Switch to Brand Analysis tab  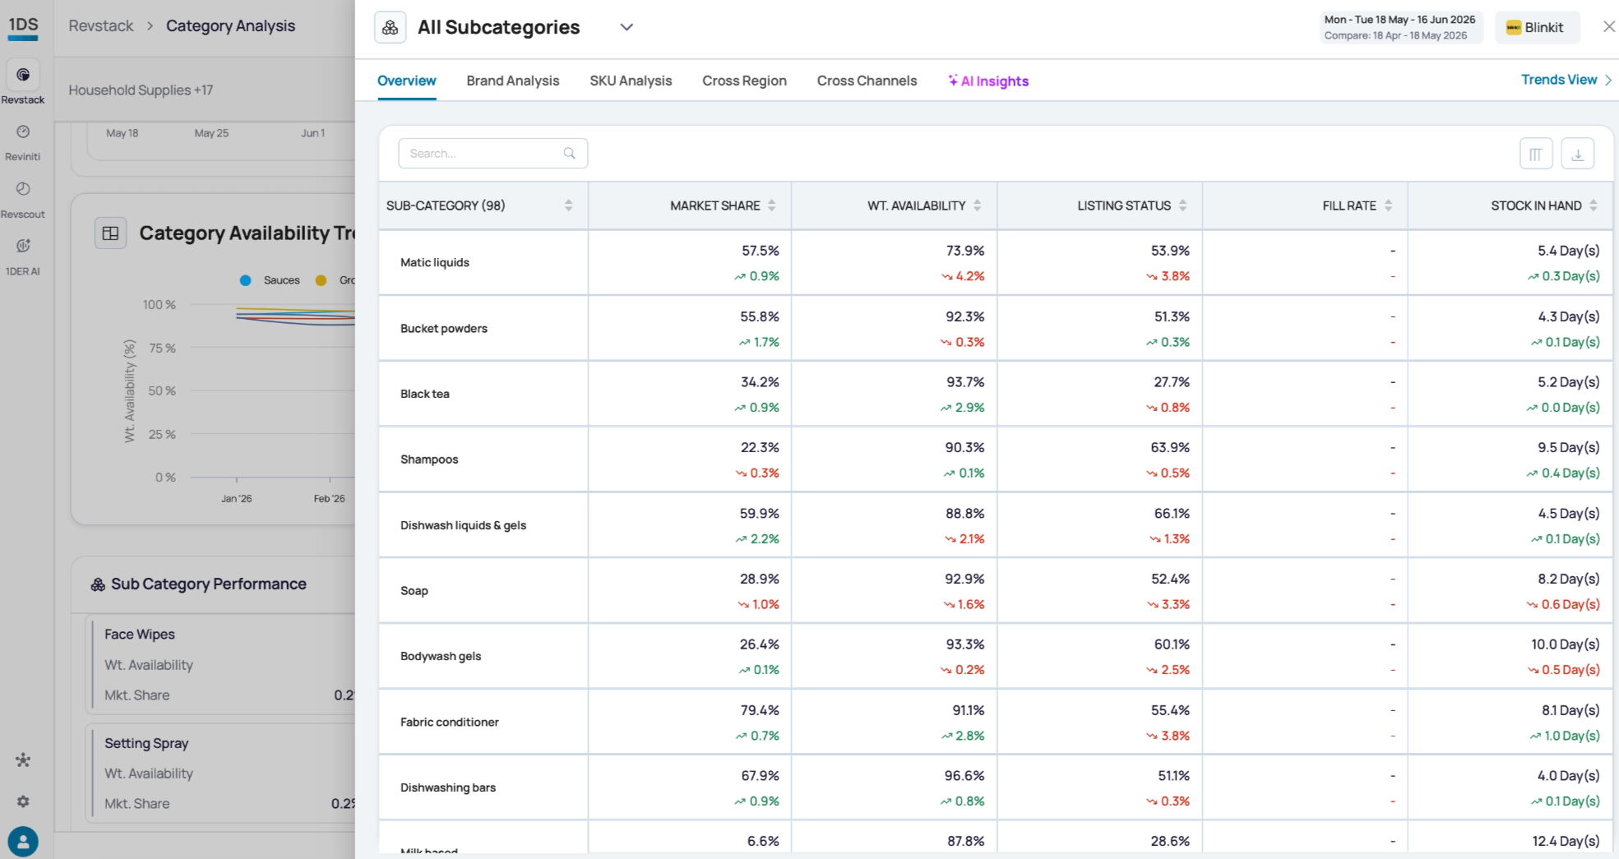(x=512, y=81)
